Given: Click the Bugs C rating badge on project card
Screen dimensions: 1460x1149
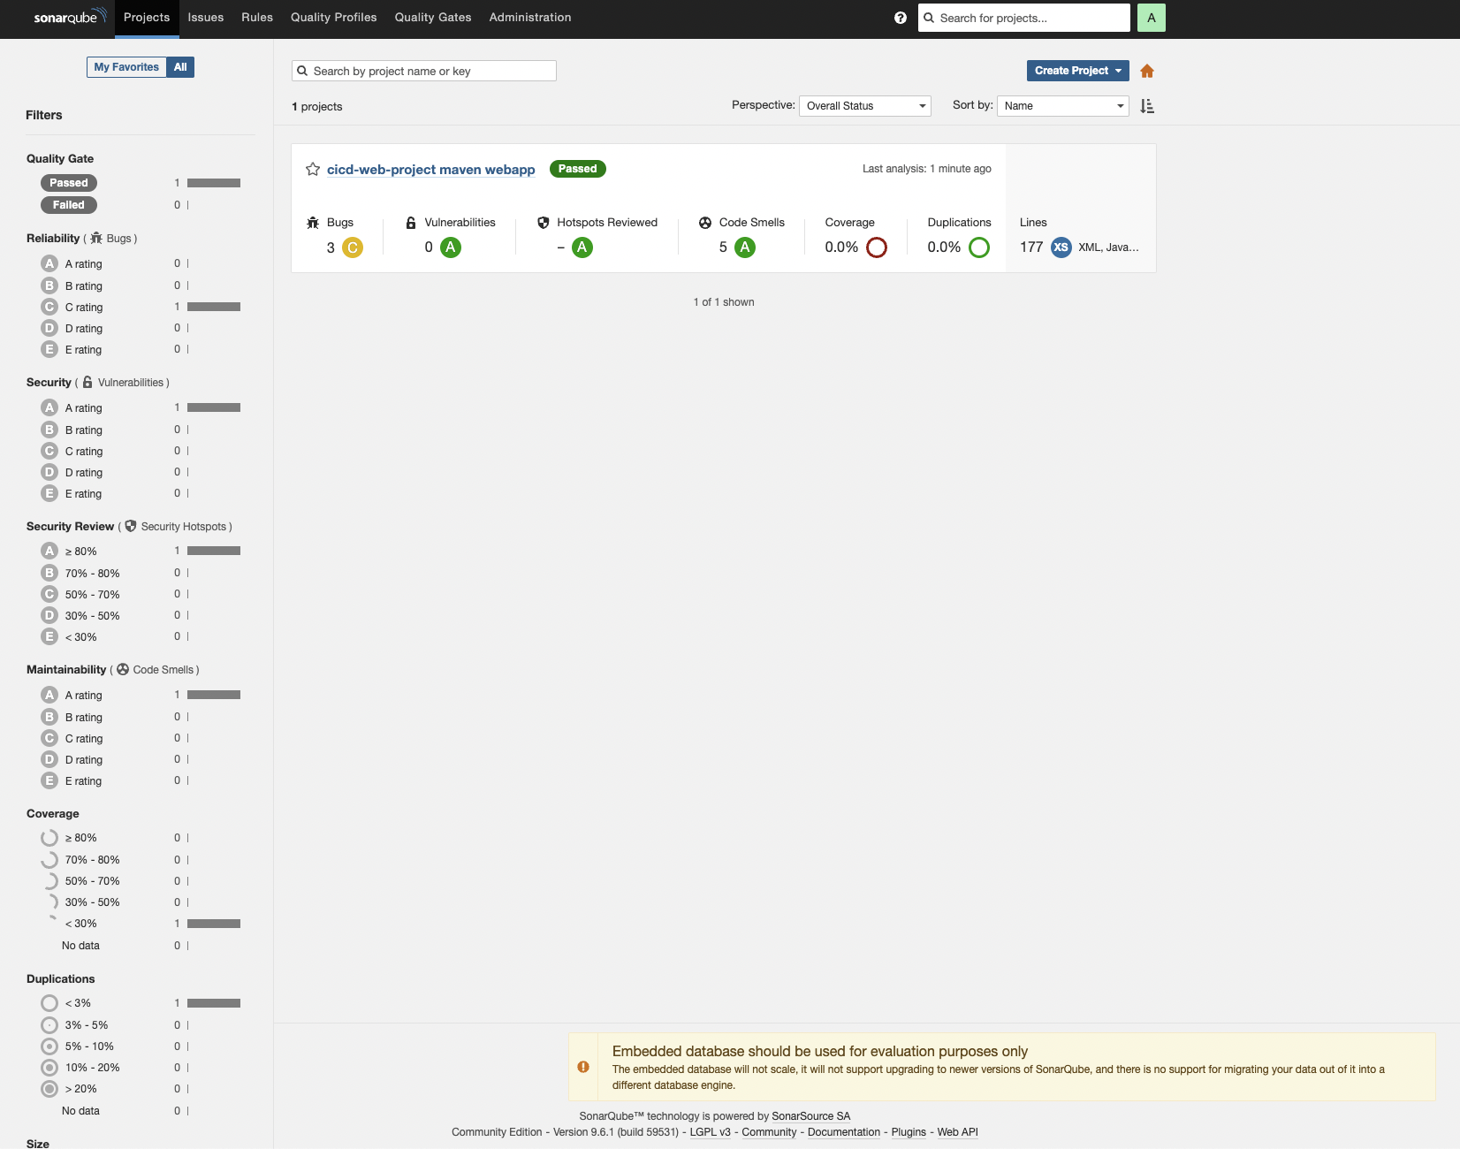Looking at the screenshot, I should click(353, 247).
